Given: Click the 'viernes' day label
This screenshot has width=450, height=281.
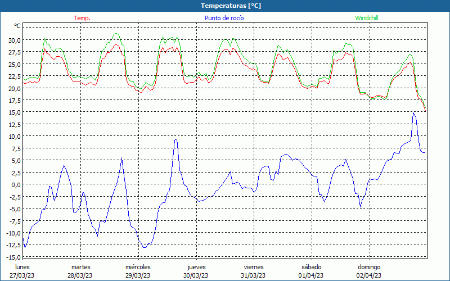Looking at the screenshot, I should 254,267.
